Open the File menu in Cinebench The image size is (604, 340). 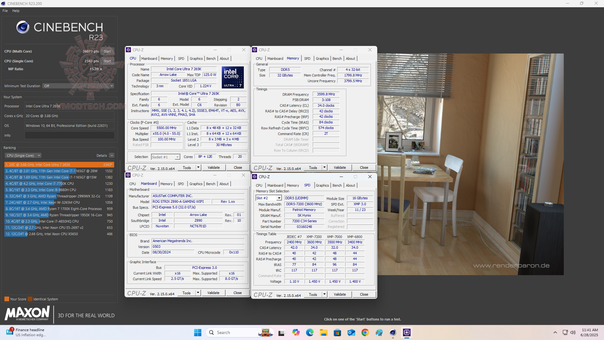click(x=5, y=10)
